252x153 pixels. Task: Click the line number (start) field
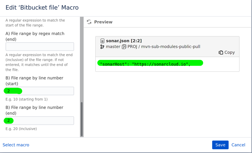tap(40, 91)
